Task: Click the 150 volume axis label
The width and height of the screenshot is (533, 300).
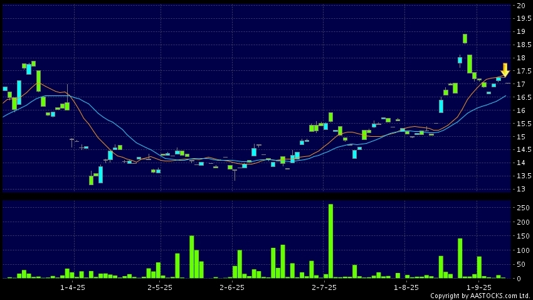Action: (523, 236)
